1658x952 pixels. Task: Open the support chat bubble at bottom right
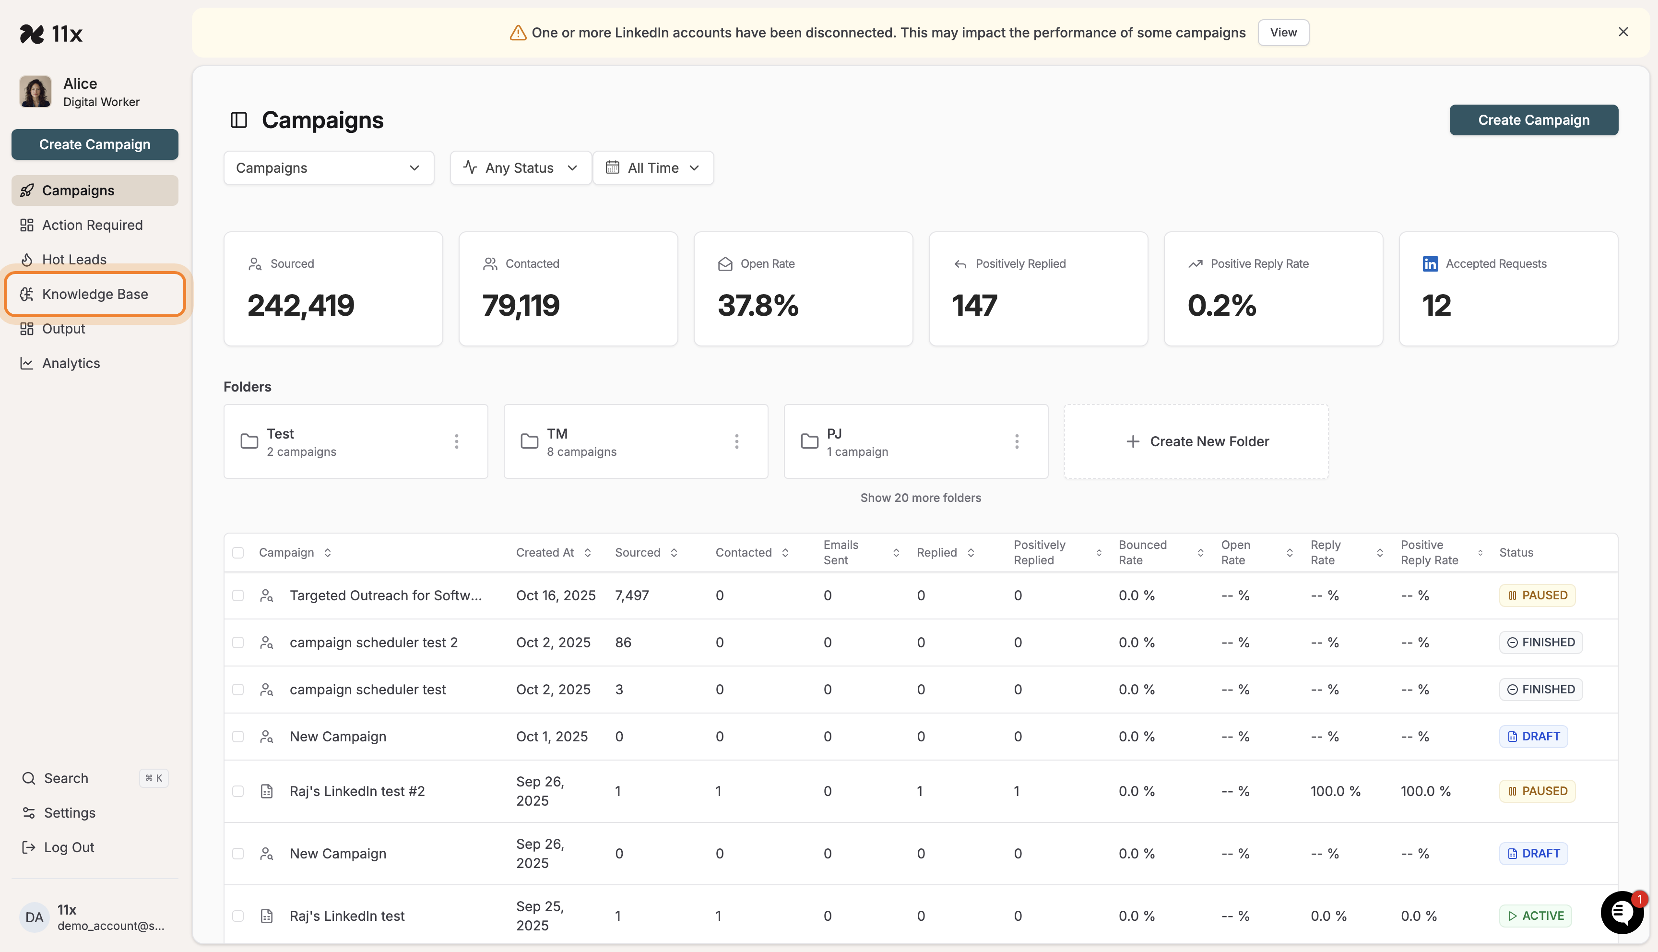click(1622, 913)
